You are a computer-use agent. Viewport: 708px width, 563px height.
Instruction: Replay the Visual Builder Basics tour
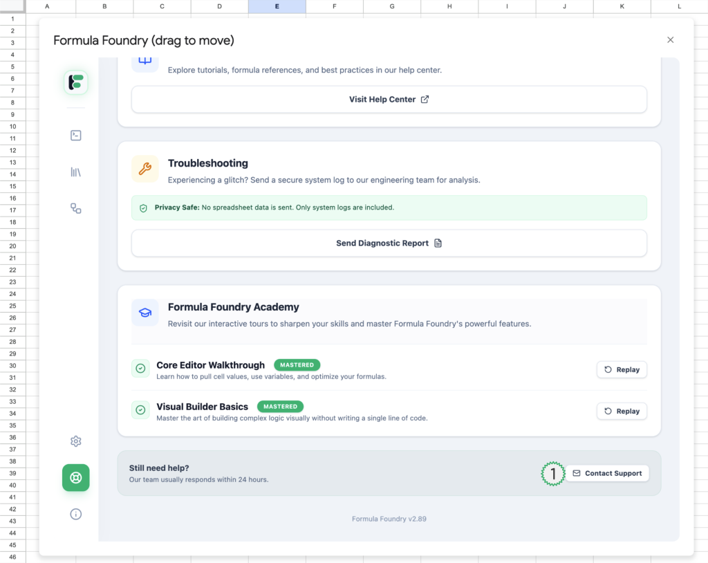click(622, 411)
